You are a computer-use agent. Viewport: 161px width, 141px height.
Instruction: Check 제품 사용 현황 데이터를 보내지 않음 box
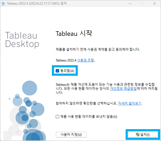point(57,116)
